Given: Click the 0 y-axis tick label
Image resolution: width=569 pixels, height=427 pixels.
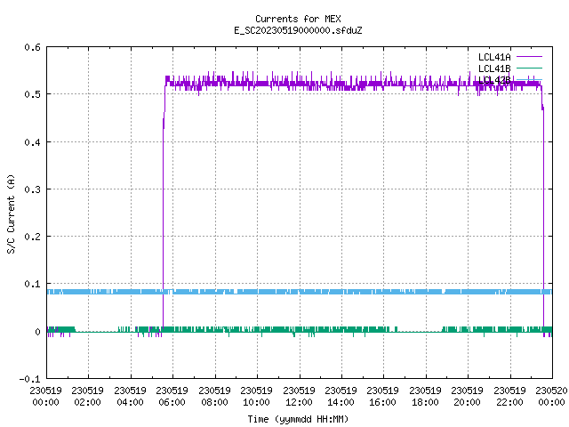Looking at the screenshot, I should pos(37,332).
